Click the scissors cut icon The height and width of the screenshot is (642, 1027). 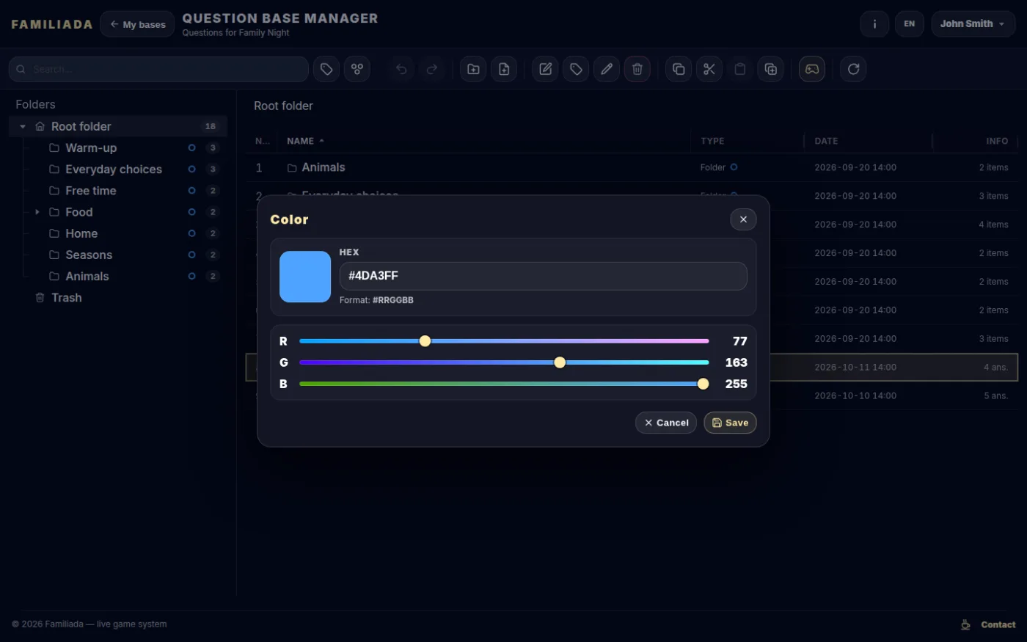pos(709,69)
